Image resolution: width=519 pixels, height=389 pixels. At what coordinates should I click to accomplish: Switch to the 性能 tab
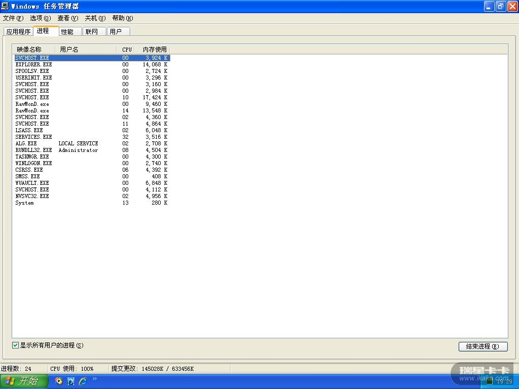tap(70, 31)
